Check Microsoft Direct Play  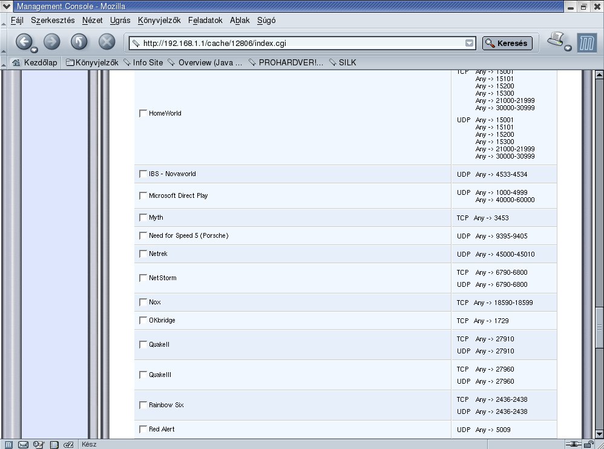[143, 195]
